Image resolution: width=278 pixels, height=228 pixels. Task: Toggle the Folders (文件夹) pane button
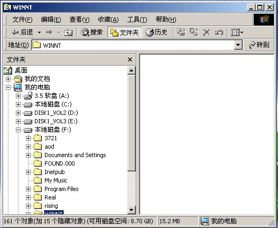tap(125, 32)
